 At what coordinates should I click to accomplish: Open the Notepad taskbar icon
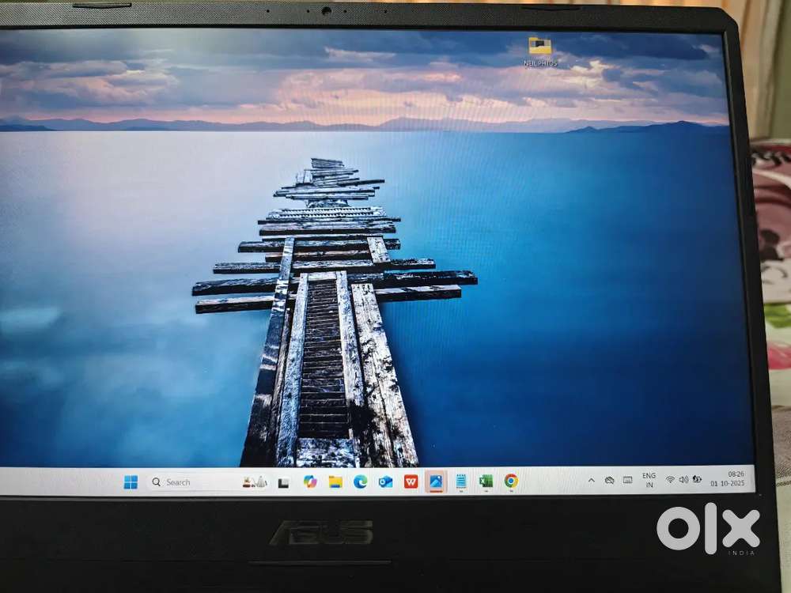point(460,481)
